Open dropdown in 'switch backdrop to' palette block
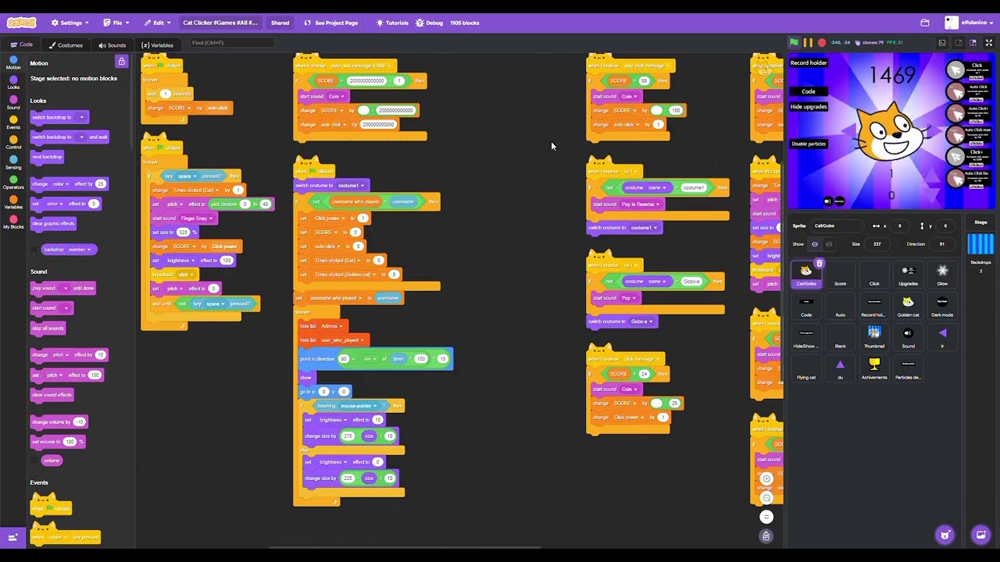Image resolution: width=1000 pixels, height=562 pixels. point(81,118)
